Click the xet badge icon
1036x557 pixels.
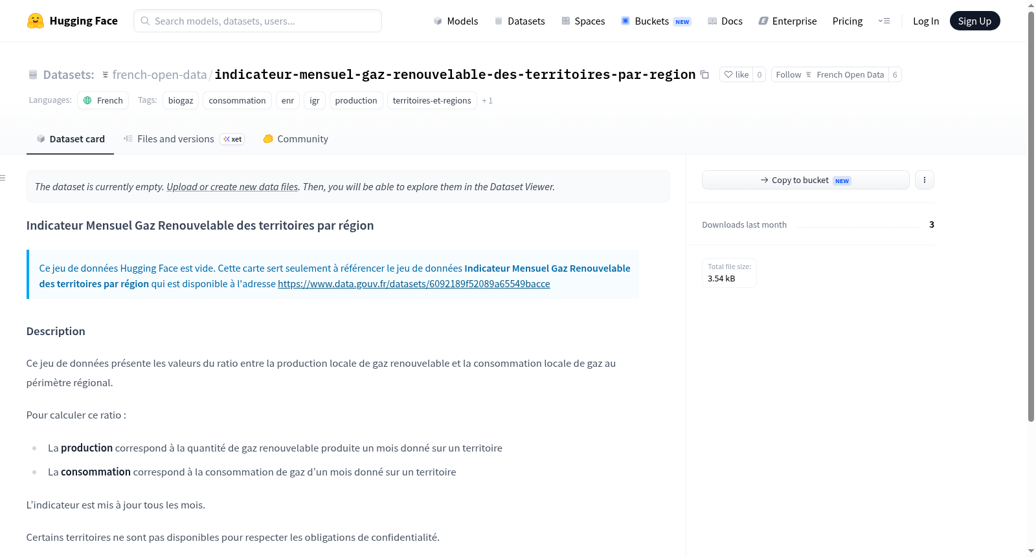pos(232,139)
